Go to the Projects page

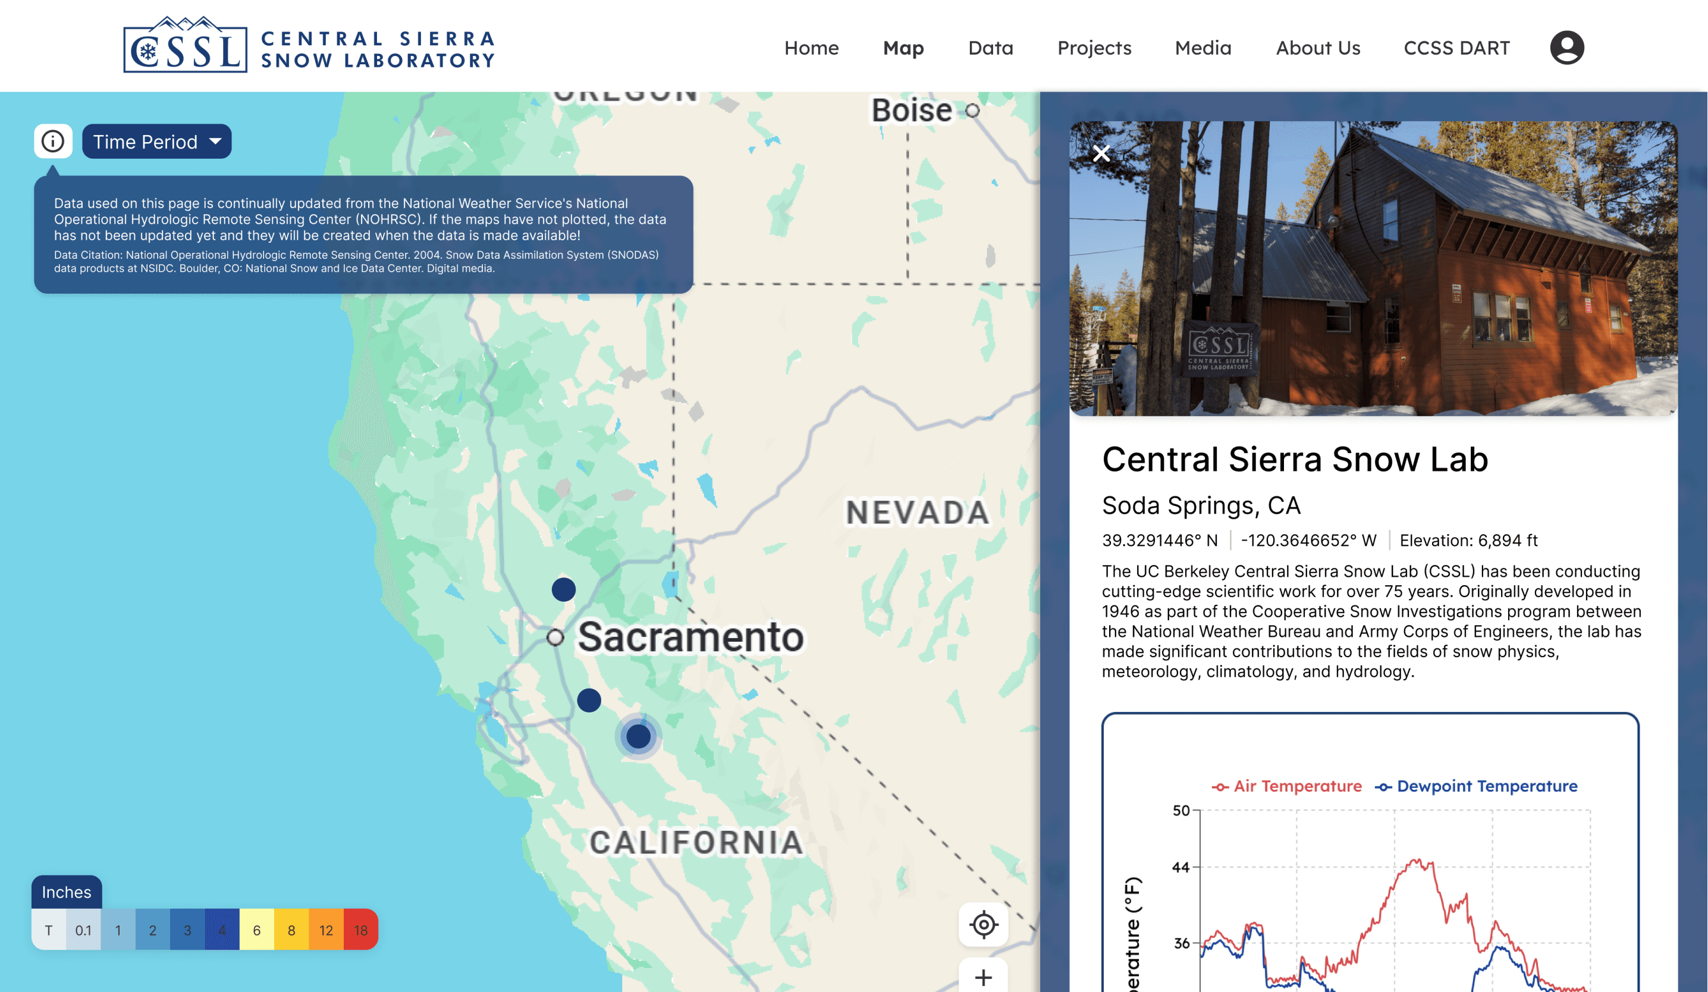[x=1094, y=48]
